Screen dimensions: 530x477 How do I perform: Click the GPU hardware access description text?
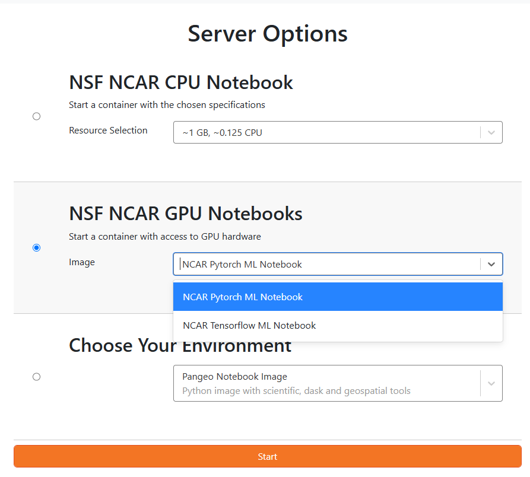click(x=165, y=237)
